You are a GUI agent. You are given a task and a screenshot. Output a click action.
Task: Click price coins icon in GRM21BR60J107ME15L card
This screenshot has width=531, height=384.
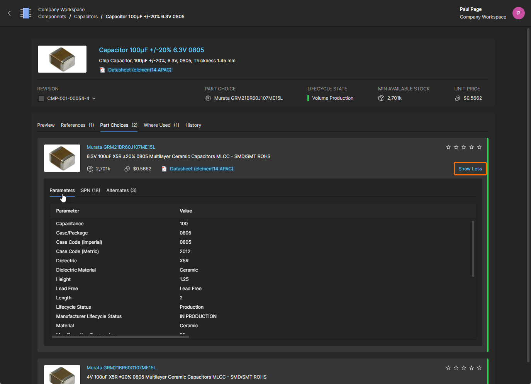127,169
